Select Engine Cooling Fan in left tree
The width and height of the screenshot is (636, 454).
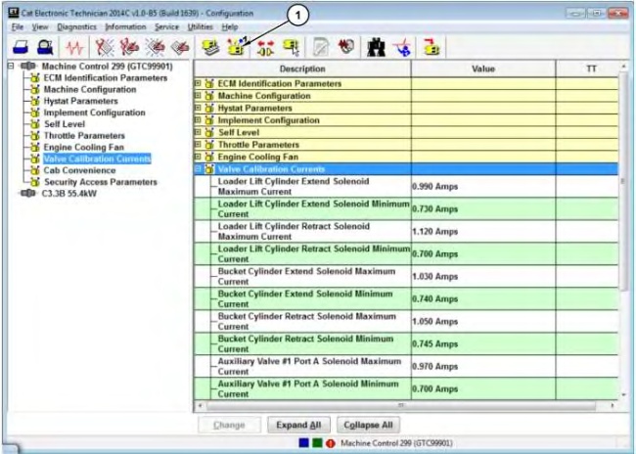point(84,148)
